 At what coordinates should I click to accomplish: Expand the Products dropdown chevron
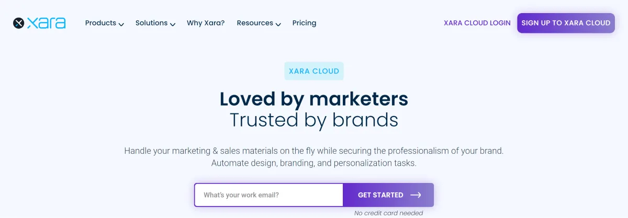point(121,24)
